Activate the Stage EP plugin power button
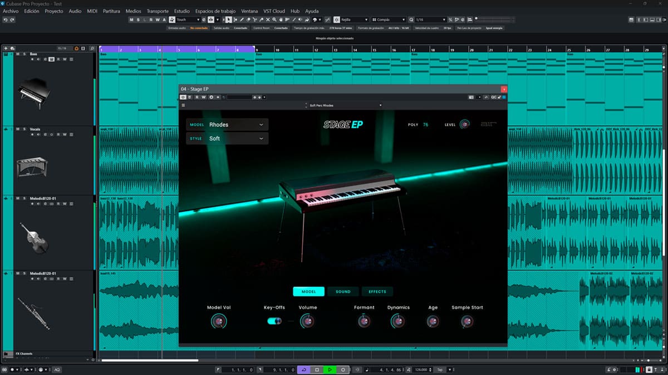This screenshot has width=668, height=375. click(x=183, y=97)
